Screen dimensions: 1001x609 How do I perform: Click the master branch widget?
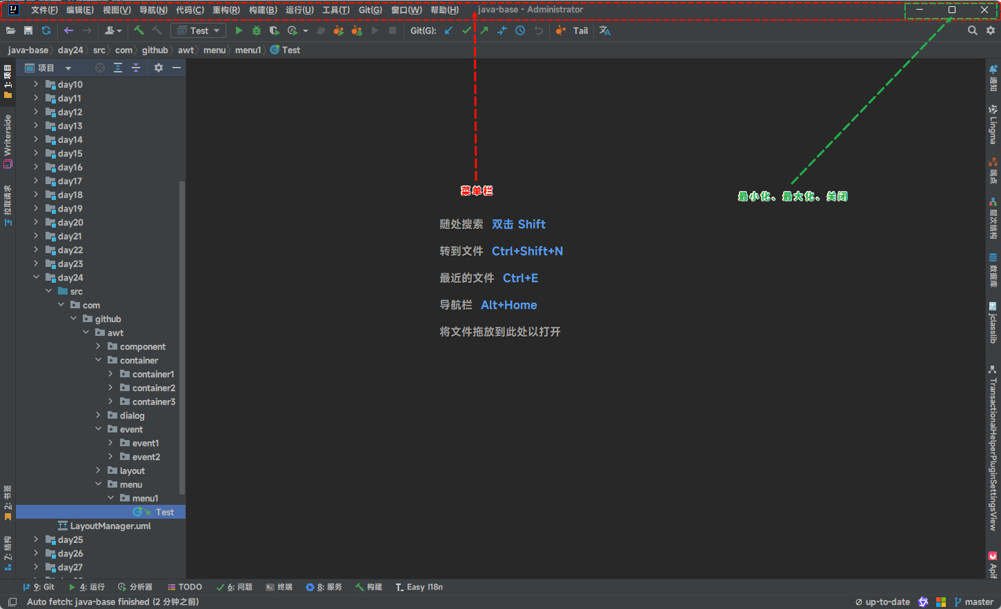pos(974,602)
